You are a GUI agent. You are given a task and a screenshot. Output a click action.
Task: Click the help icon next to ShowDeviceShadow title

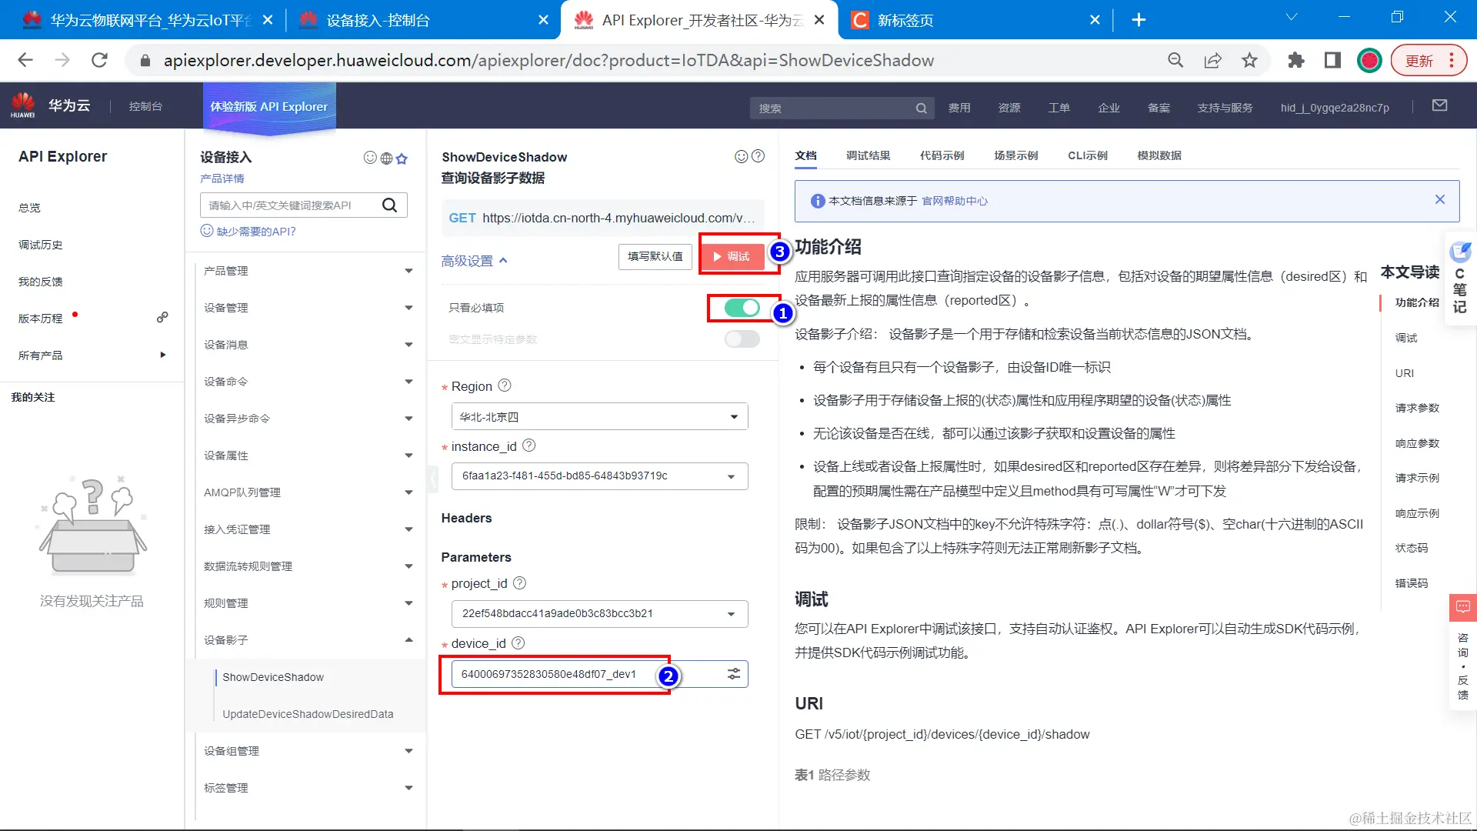pyautogui.click(x=758, y=156)
